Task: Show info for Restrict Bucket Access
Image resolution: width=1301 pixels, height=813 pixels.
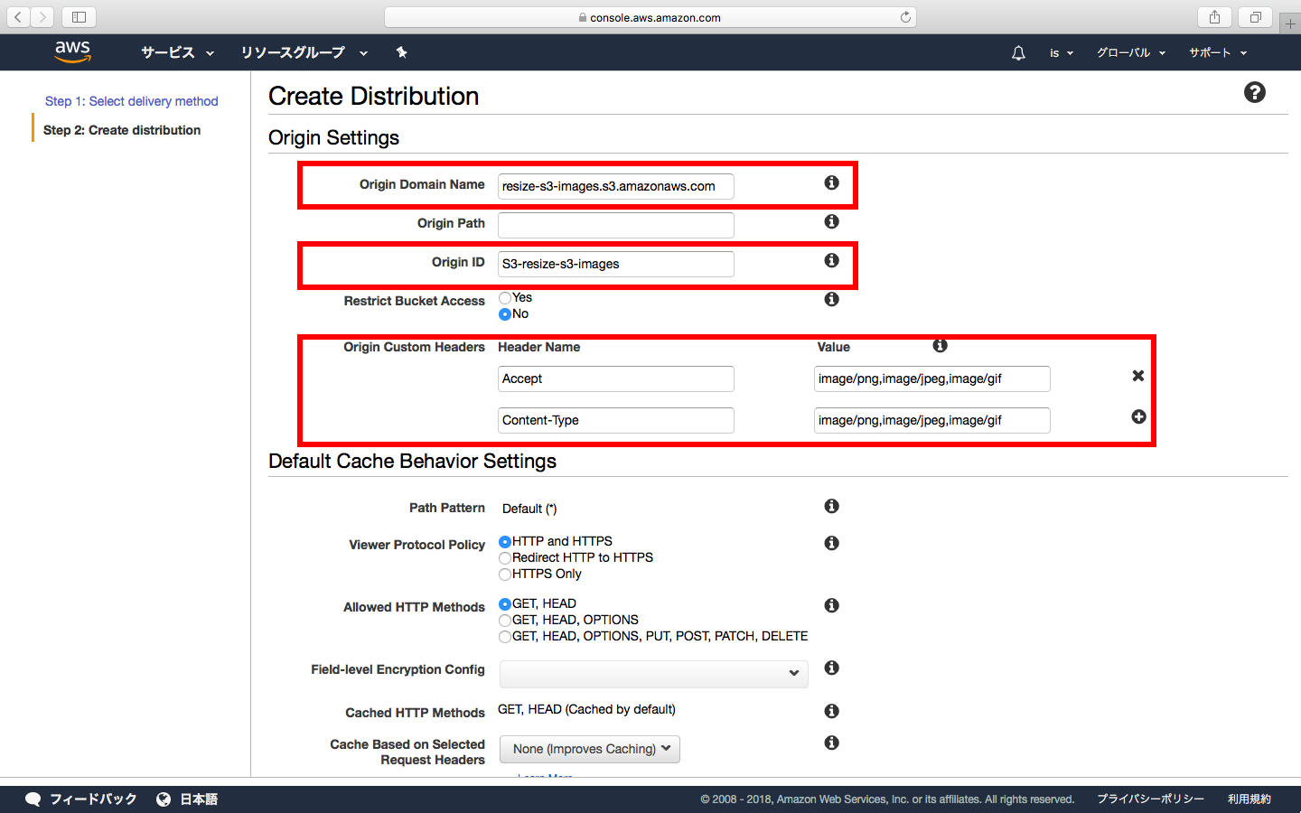Action: click(832, 299)
